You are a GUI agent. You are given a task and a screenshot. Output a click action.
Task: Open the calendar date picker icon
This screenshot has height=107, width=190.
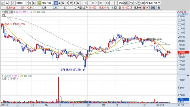pos(159,3)
